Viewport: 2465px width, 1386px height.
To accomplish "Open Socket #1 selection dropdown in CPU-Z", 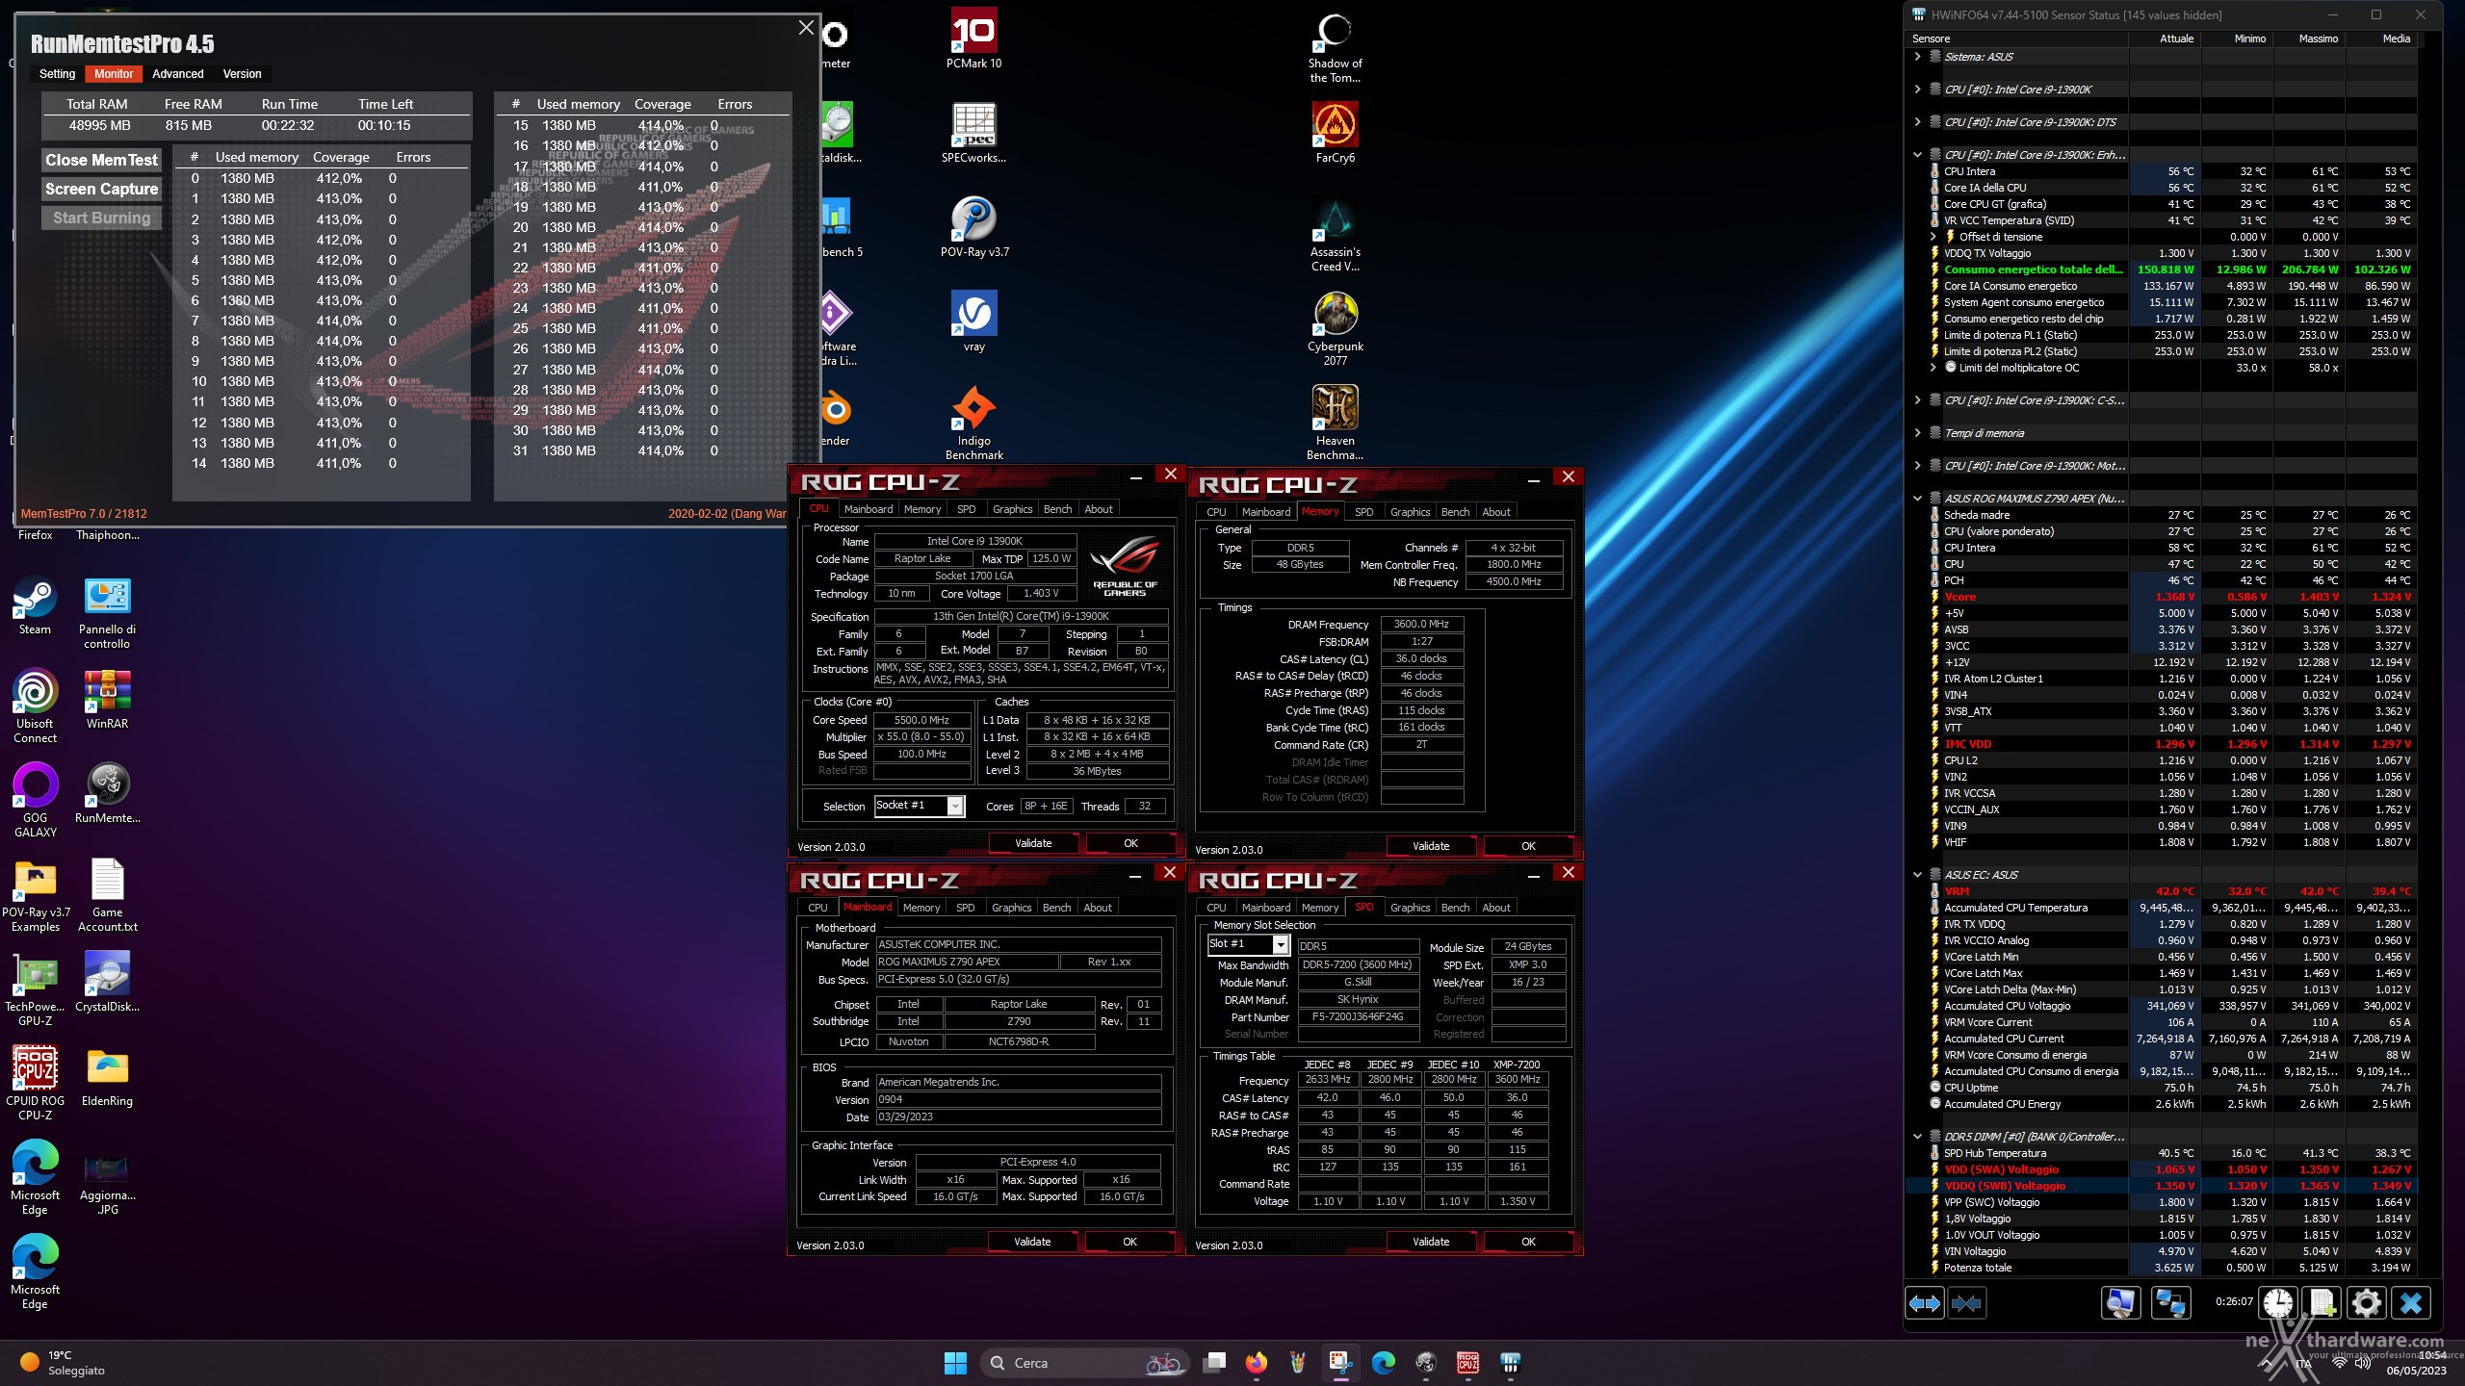I will pos(955,806).
